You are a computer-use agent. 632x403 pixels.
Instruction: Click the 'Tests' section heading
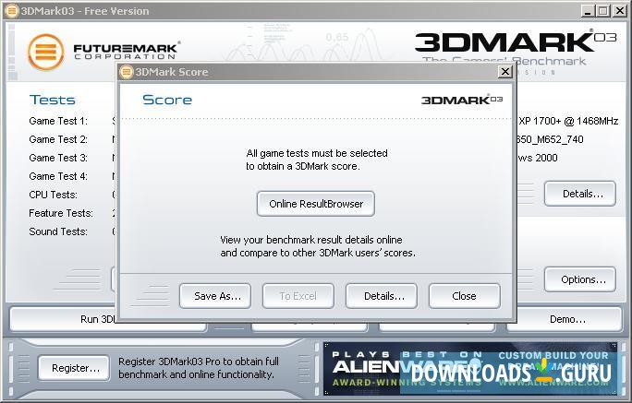pos(53,100)
